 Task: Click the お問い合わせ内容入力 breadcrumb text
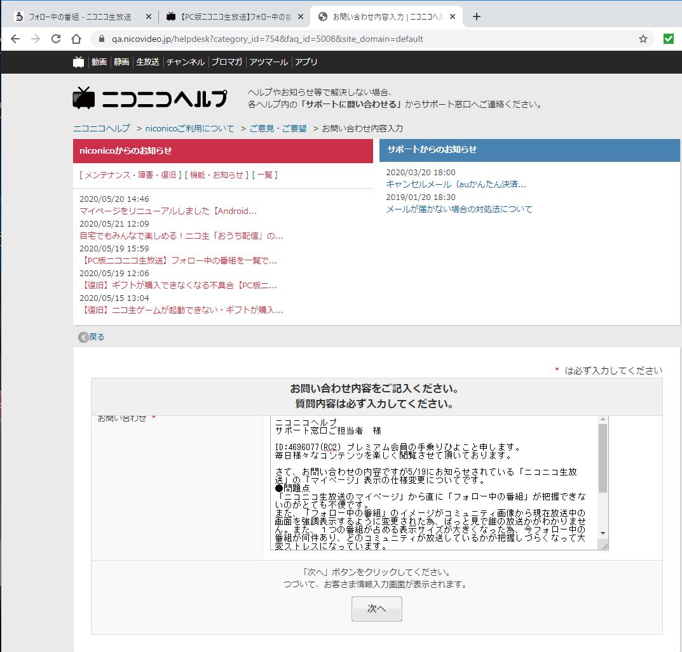pyautogui.click(x=362, y=129)
